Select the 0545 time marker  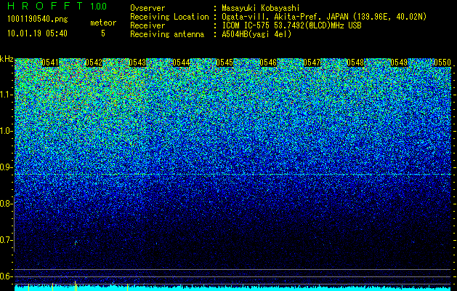(x=225, y=63)
